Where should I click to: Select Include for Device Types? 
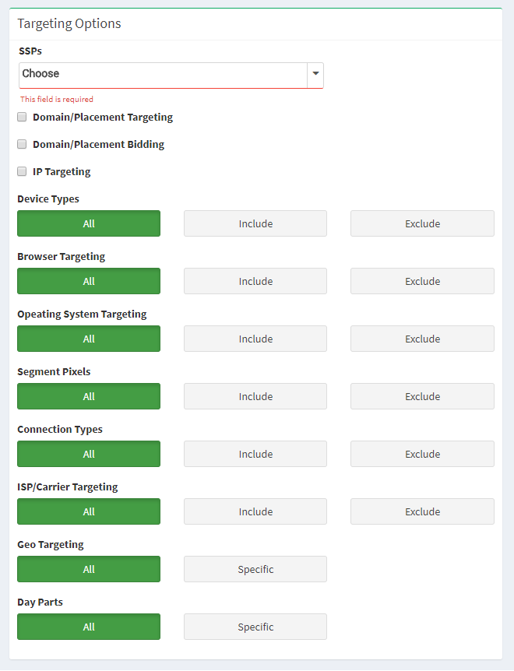255,223
